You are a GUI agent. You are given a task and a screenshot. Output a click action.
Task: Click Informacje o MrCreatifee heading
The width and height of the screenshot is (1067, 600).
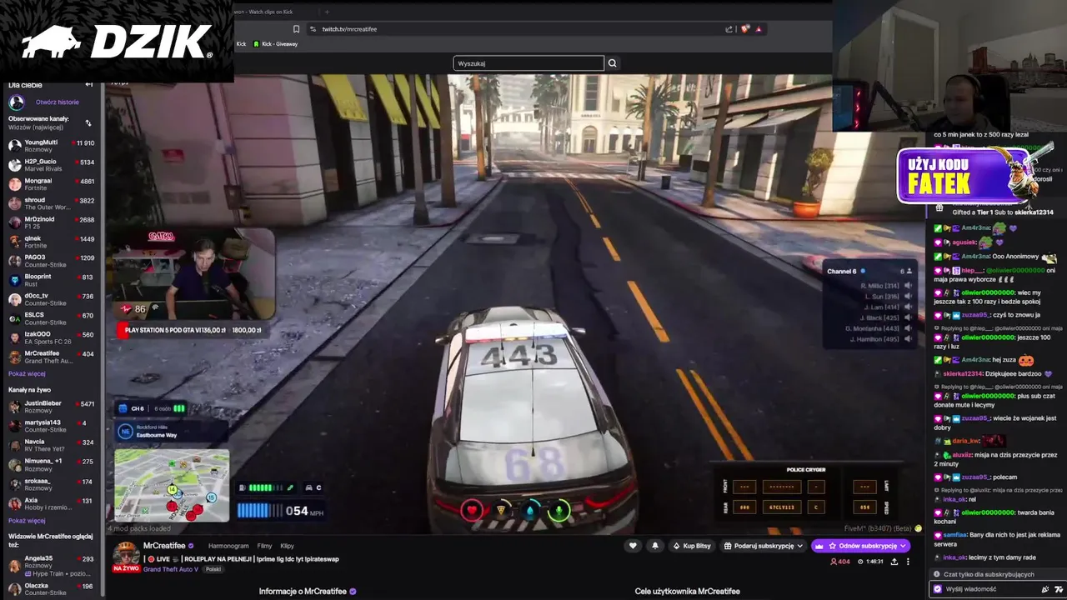[x=303, y=592]
